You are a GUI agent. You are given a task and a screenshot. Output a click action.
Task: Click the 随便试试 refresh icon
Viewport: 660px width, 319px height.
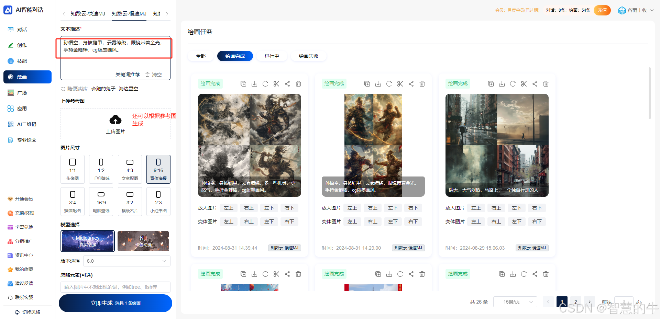point(63,89)
